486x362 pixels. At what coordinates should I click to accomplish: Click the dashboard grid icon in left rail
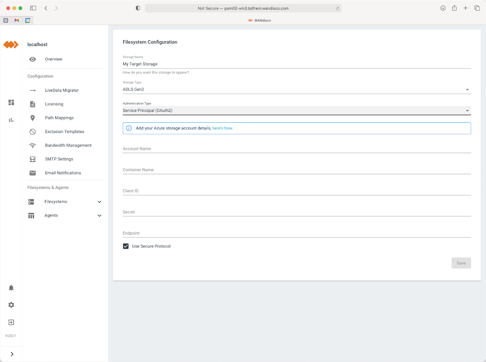pos(11,102)
